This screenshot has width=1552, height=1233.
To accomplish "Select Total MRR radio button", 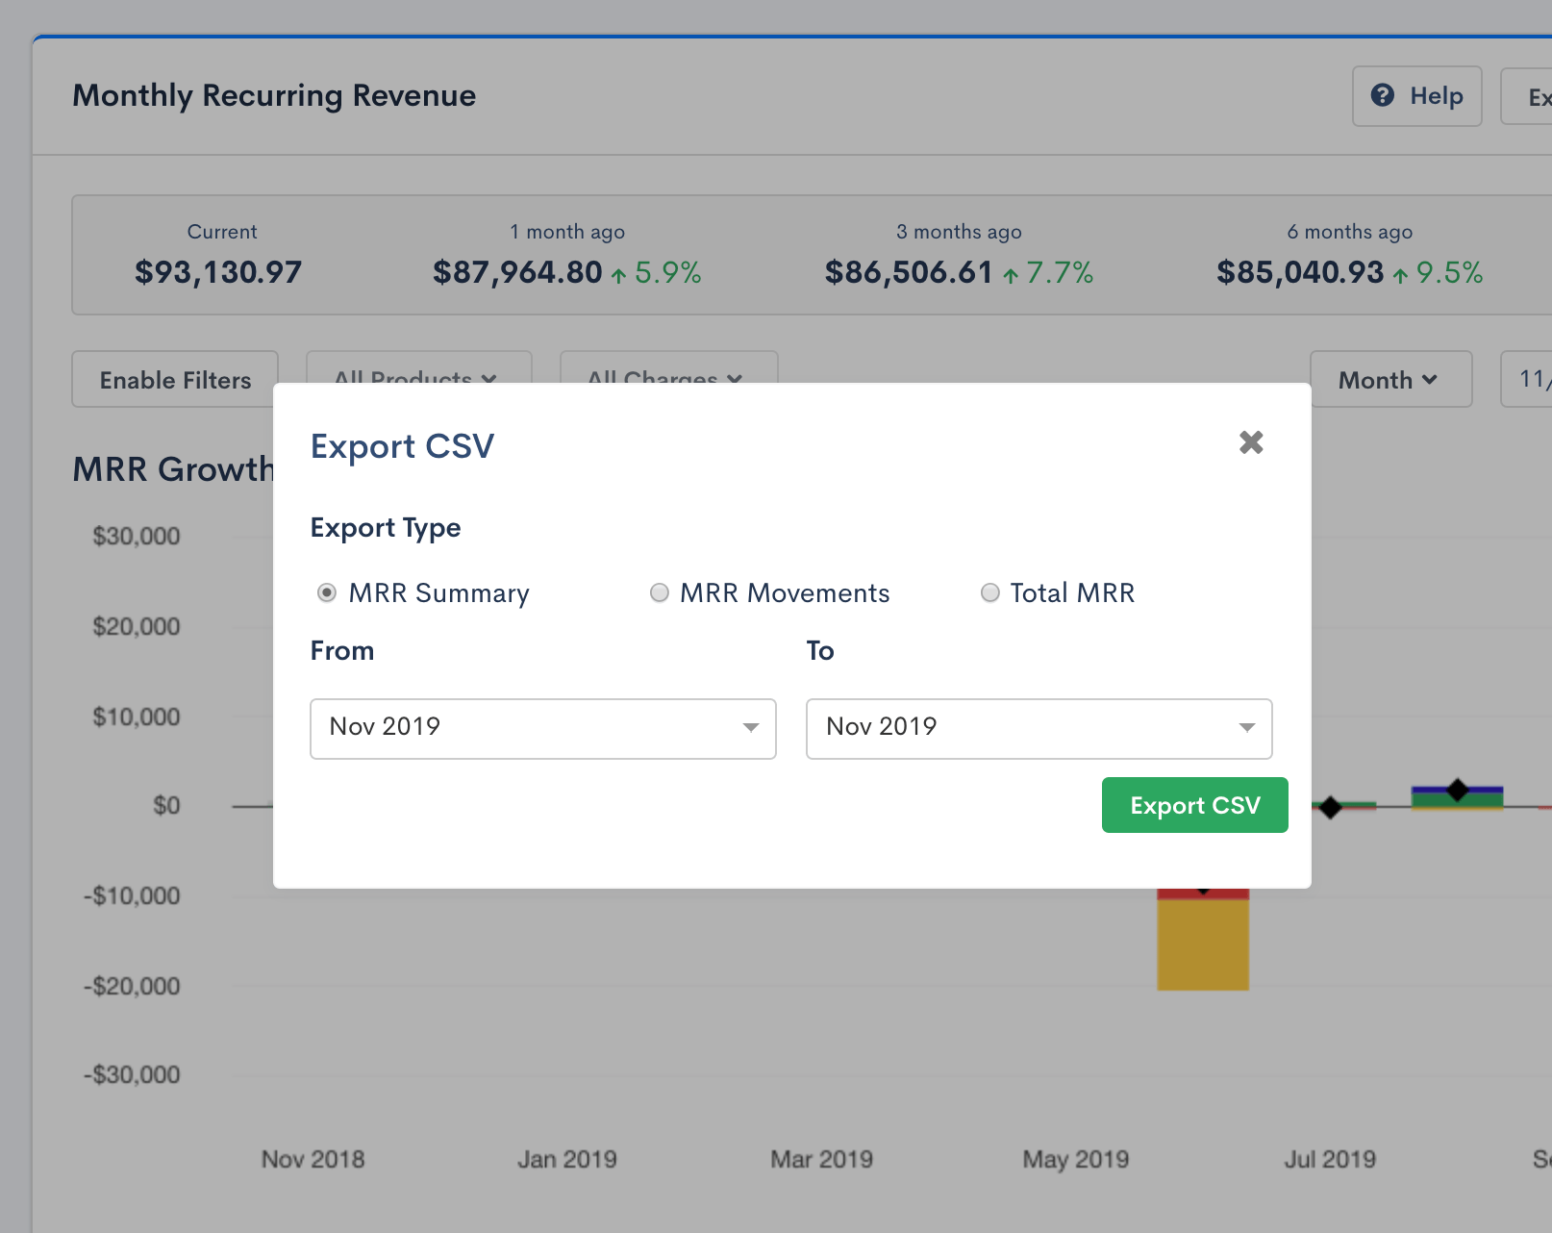I will (x=989, y=593).
